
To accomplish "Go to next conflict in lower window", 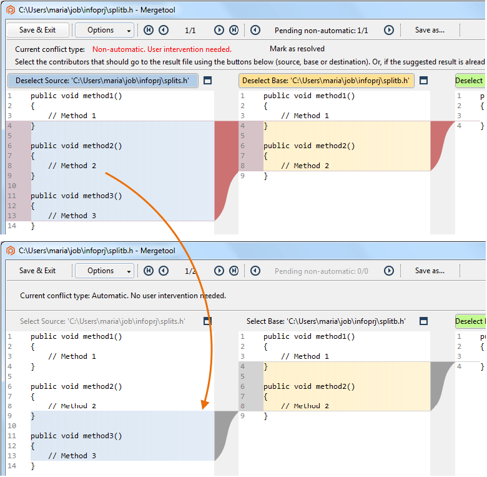I will pos(219,271).
